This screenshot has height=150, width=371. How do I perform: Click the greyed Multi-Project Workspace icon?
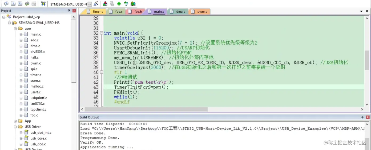112,4
